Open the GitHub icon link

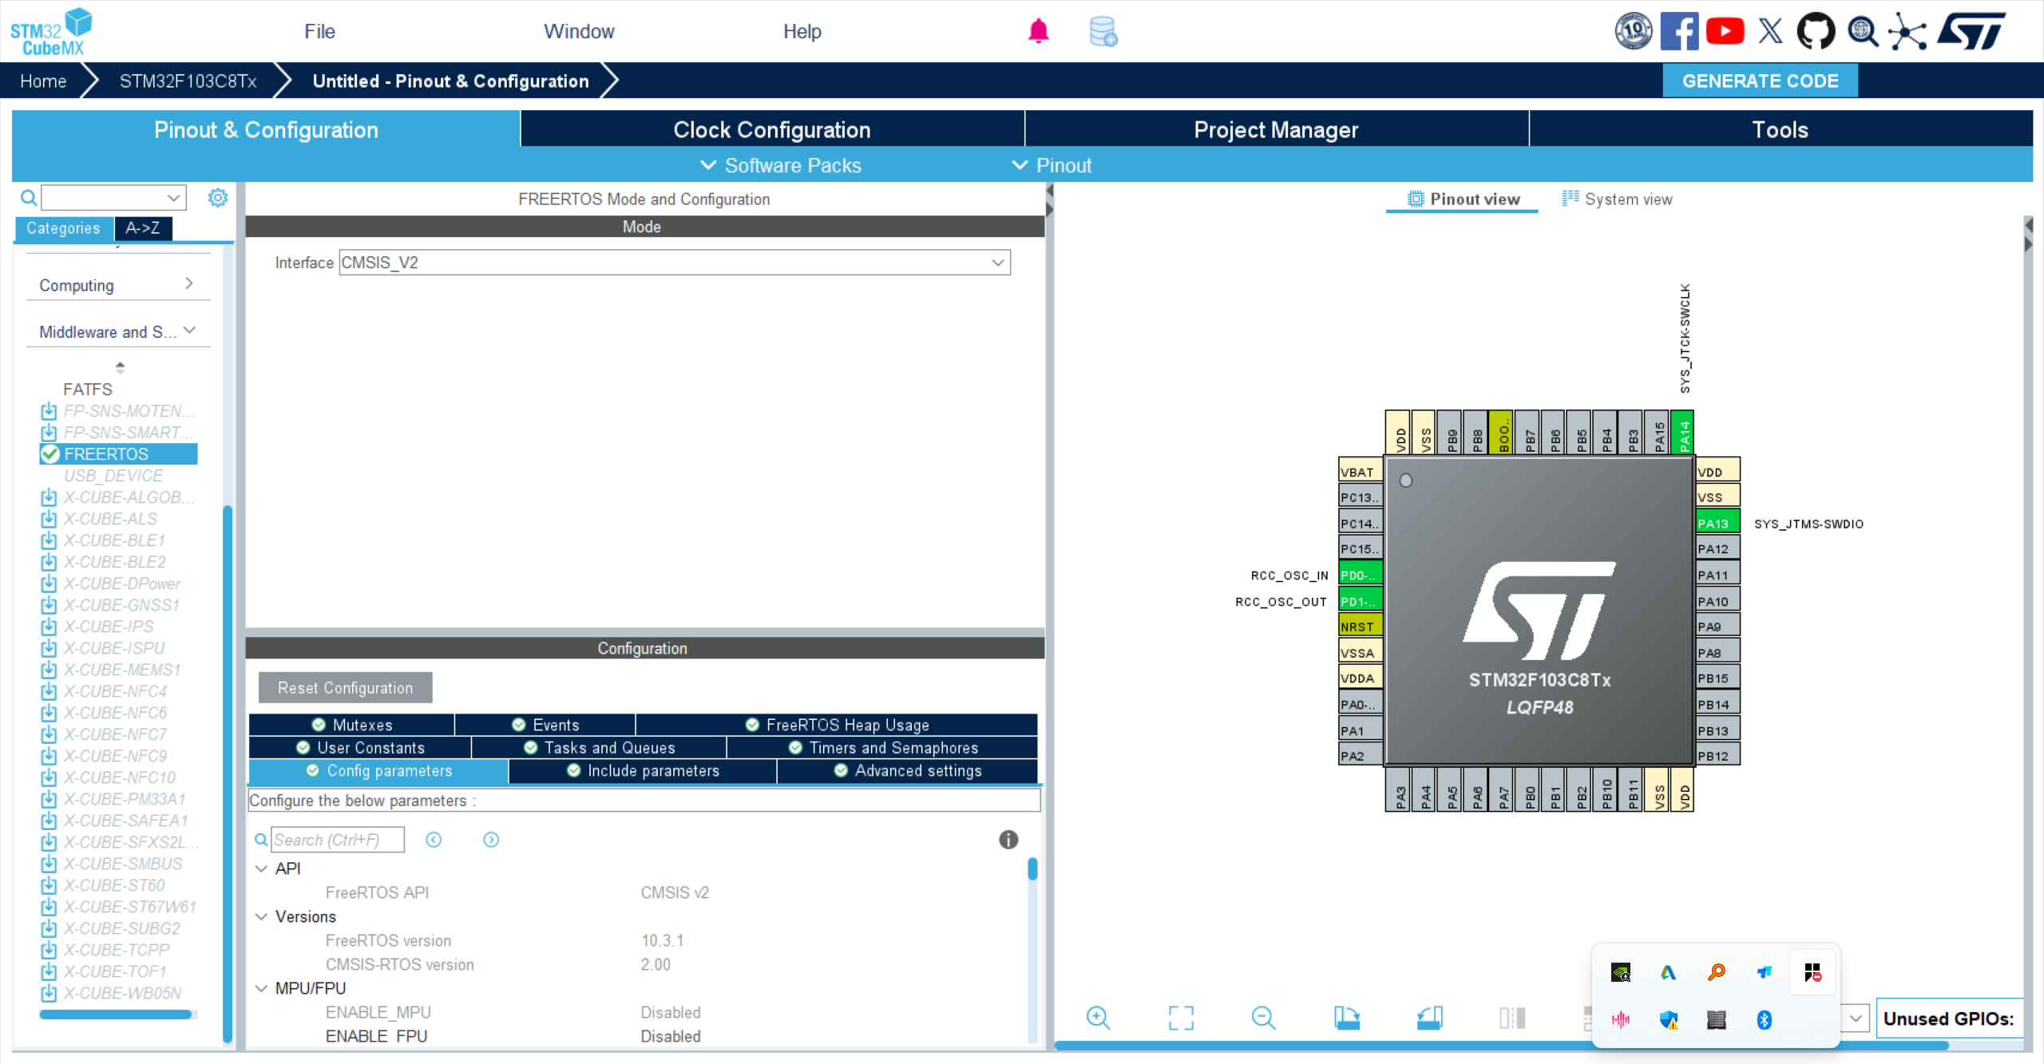click(x=1816, y=31)
